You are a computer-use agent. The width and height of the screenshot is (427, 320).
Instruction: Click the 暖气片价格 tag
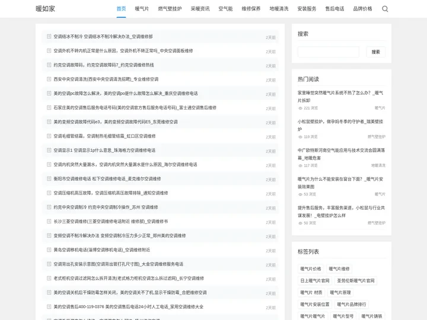(311, 269)
